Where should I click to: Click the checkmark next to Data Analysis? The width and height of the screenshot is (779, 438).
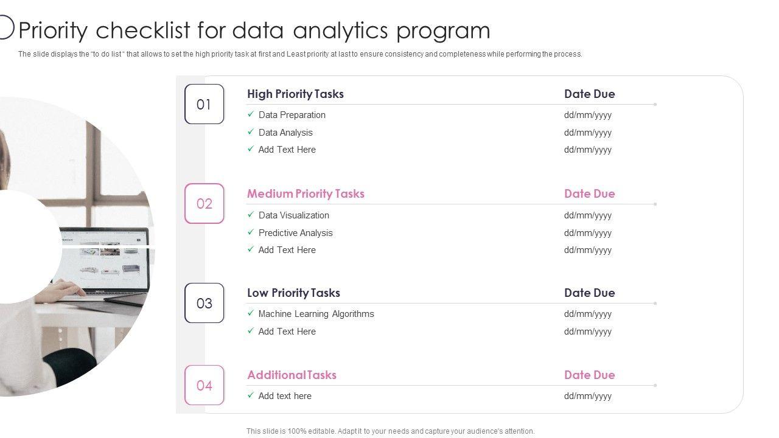(251, 132)
